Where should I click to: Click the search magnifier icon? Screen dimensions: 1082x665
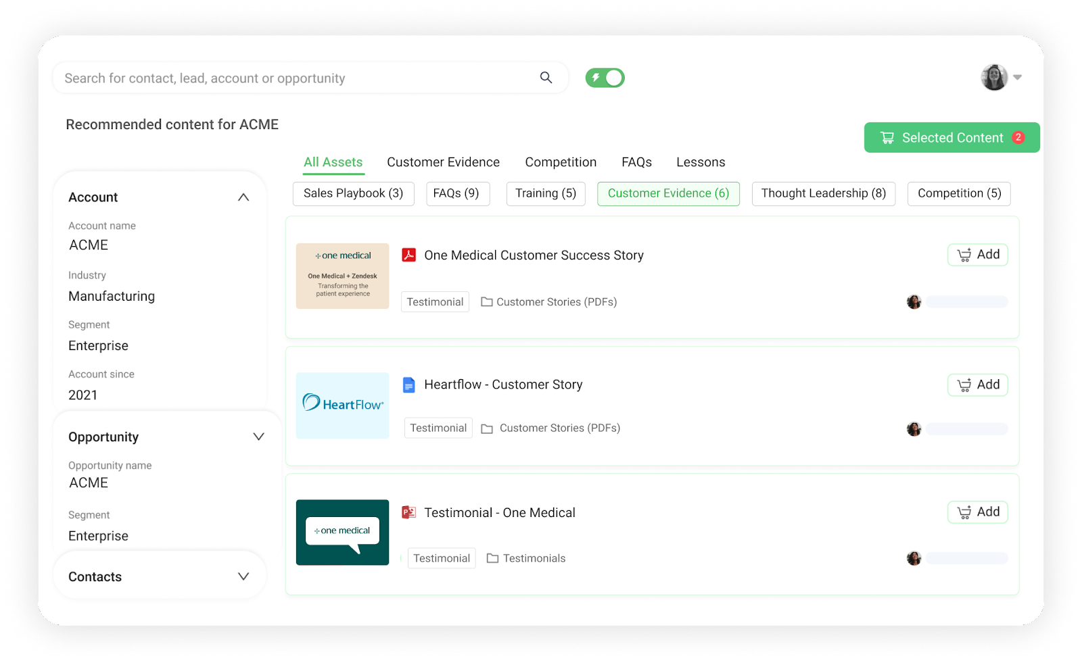coord(546,78)
